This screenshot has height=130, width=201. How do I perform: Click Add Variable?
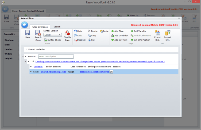(x=138, y=31)
